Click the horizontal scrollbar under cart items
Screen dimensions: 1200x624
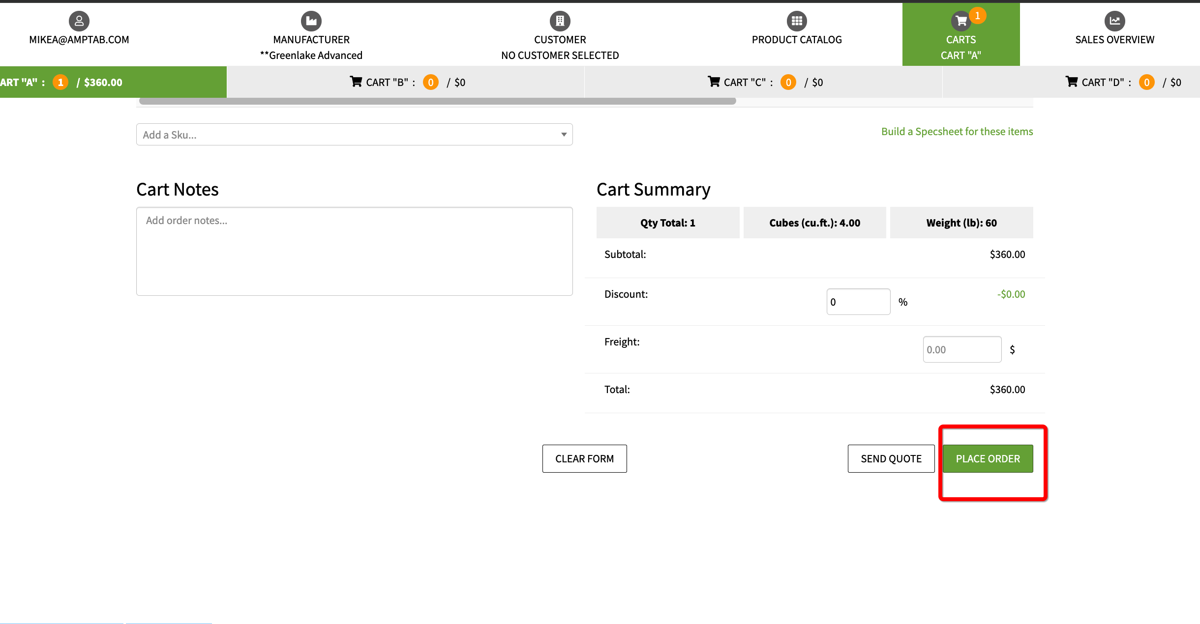(x=437, y=101)
